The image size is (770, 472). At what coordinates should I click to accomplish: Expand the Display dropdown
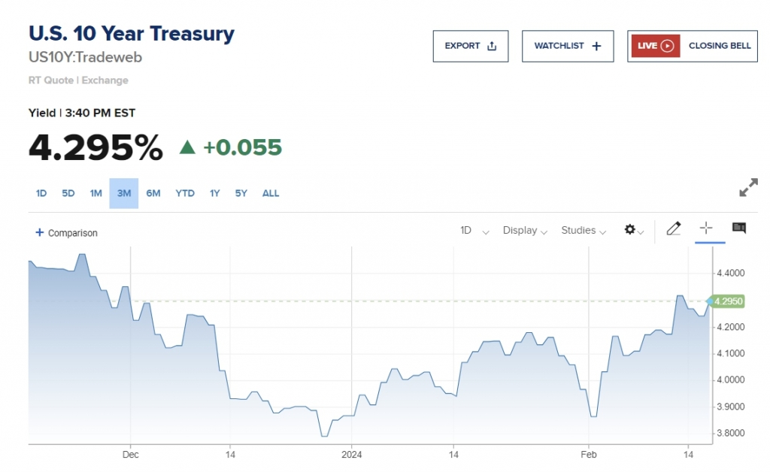pyautogui.click(x=525, y=231)
